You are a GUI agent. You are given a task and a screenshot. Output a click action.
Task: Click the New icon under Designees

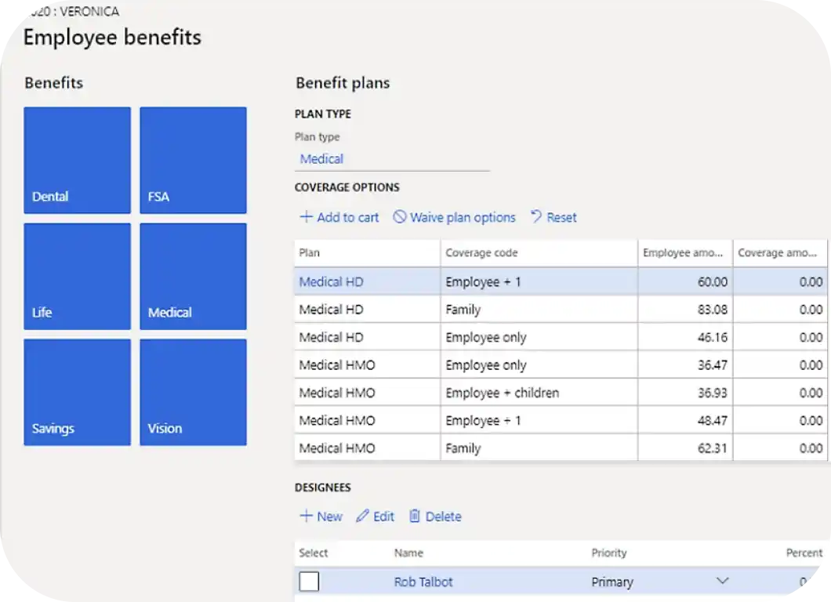(307, 516)
